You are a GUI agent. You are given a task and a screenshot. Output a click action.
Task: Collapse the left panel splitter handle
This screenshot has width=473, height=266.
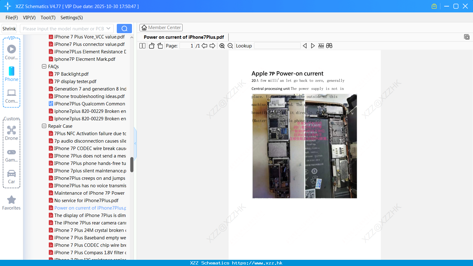coord(135,143)
